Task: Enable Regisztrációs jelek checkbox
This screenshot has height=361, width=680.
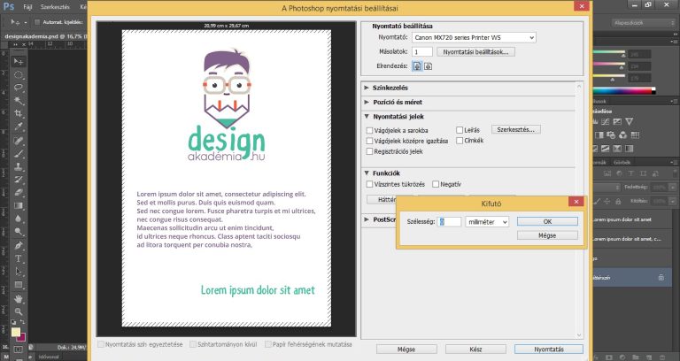Action: [x=369, y=151]
